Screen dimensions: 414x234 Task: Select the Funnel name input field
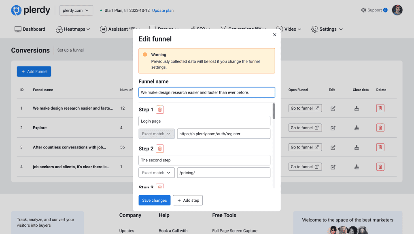[207, 92]
